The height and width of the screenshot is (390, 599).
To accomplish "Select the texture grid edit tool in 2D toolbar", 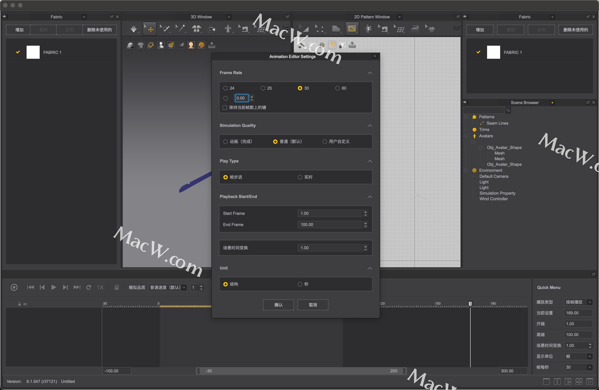I will (399, 29).
